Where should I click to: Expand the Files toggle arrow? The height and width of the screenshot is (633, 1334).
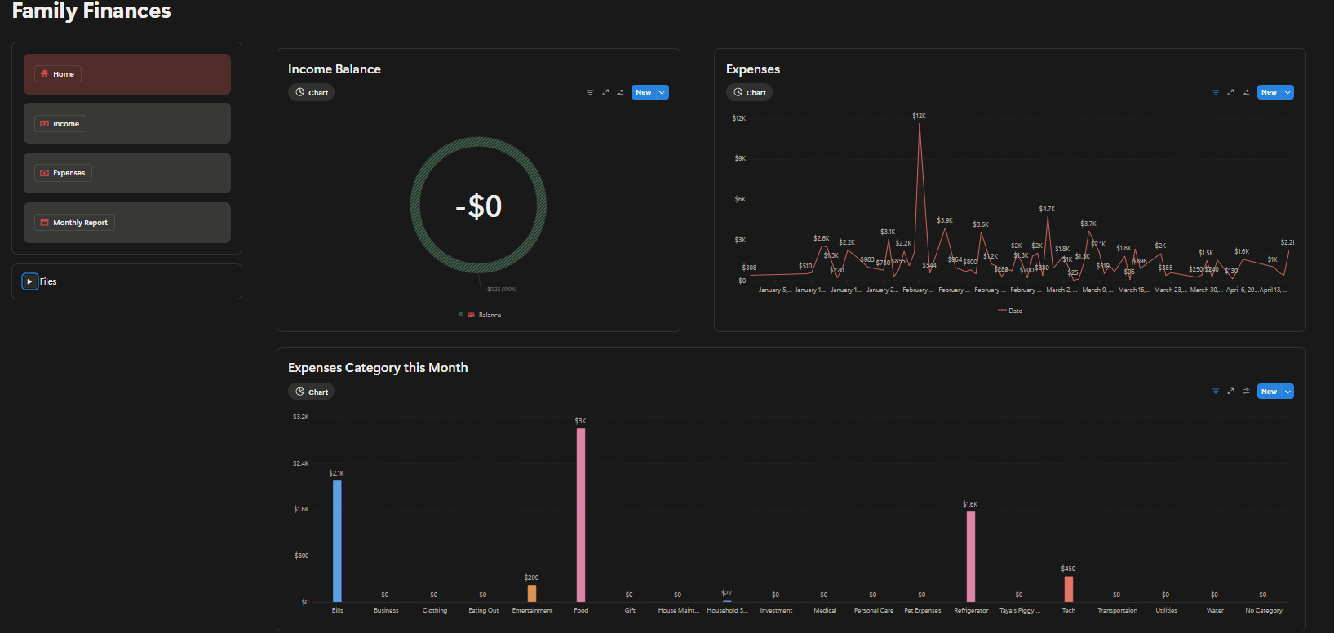point(29,281)
